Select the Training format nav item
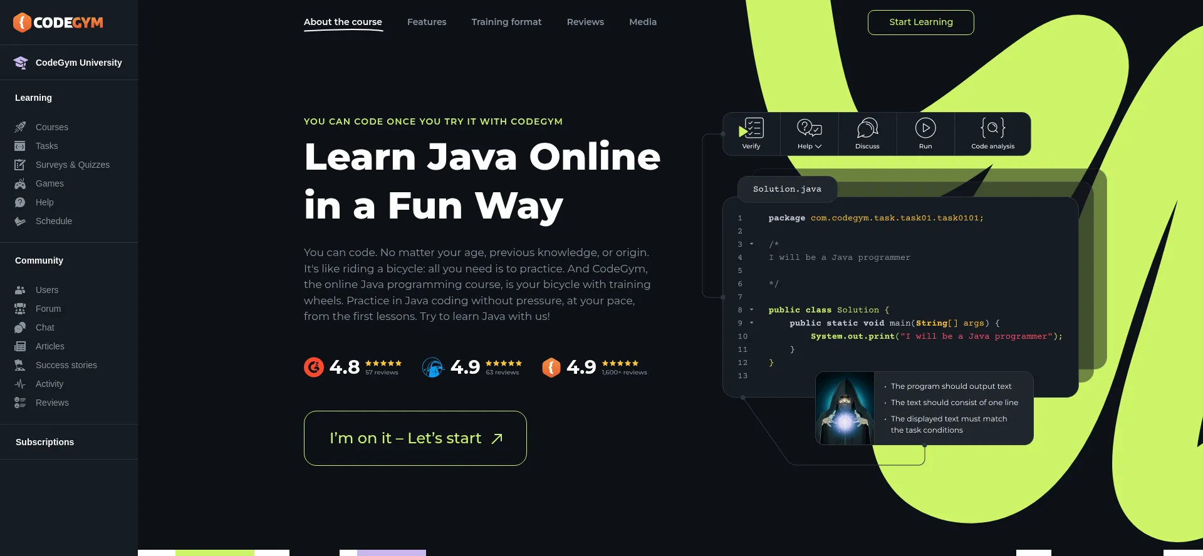The height and width of the screenshot is (556, 1203). click(x=506, y=22)
